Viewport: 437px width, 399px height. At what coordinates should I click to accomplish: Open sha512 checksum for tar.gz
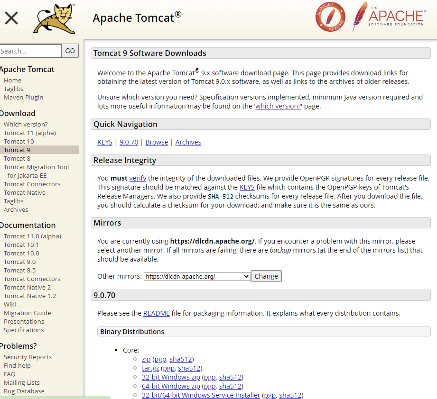pos(189,368)
